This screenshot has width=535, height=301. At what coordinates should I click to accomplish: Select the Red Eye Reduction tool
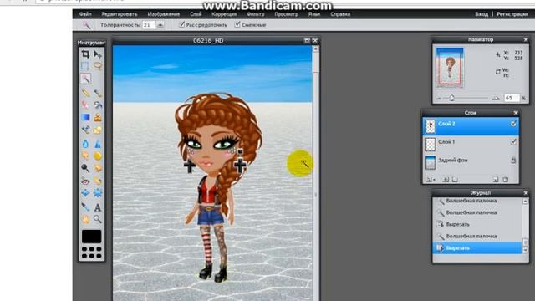point(85,181)
